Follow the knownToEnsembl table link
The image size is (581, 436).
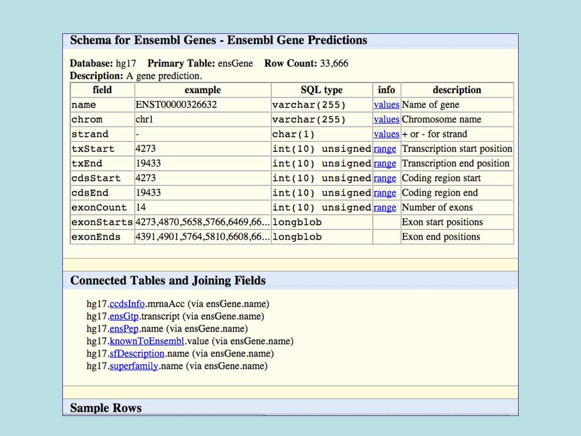point(146,341)
